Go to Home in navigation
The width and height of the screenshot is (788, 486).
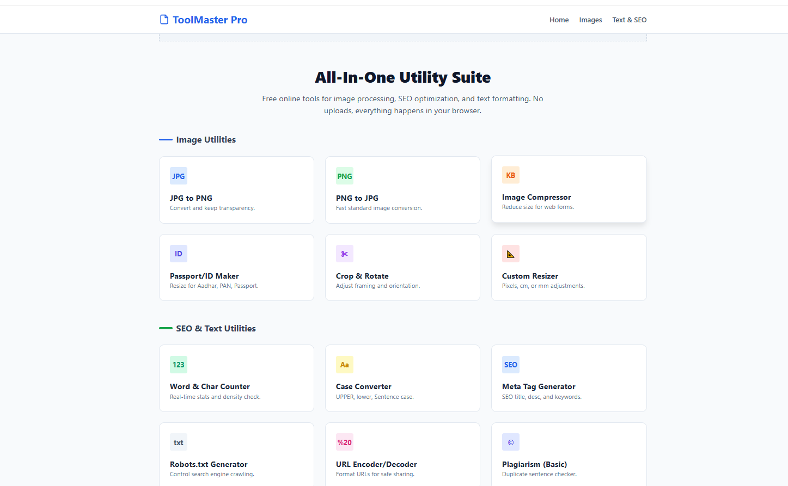point(559,20)
